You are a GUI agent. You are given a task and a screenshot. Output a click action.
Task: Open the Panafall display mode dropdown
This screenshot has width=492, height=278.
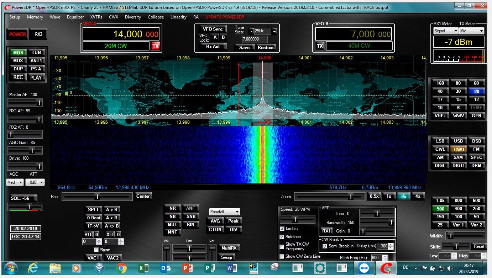225,212
